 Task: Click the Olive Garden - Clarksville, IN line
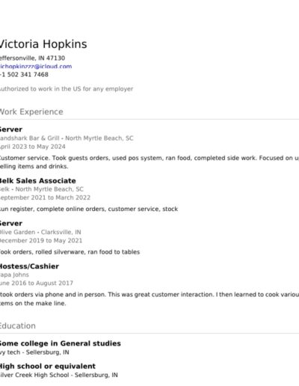[40, 232]
